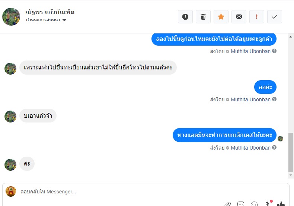Flag conversation with red exclamation mark

[x=257, y=17]
